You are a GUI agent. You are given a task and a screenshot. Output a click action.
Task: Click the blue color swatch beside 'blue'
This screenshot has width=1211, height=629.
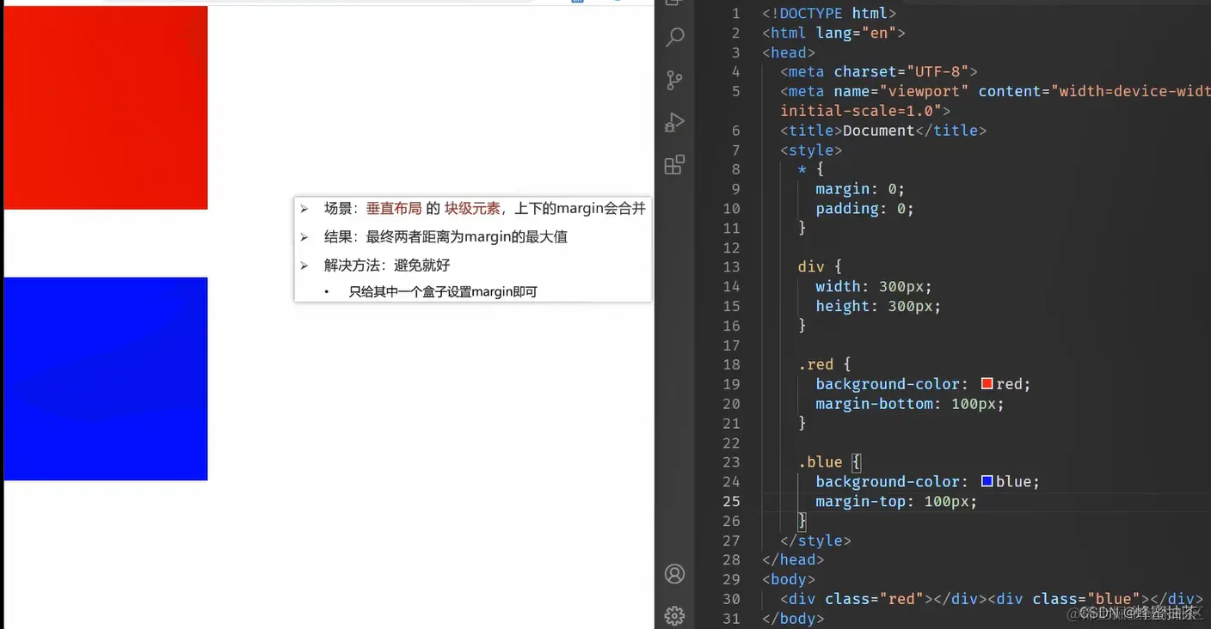click(x=987, y=481)
